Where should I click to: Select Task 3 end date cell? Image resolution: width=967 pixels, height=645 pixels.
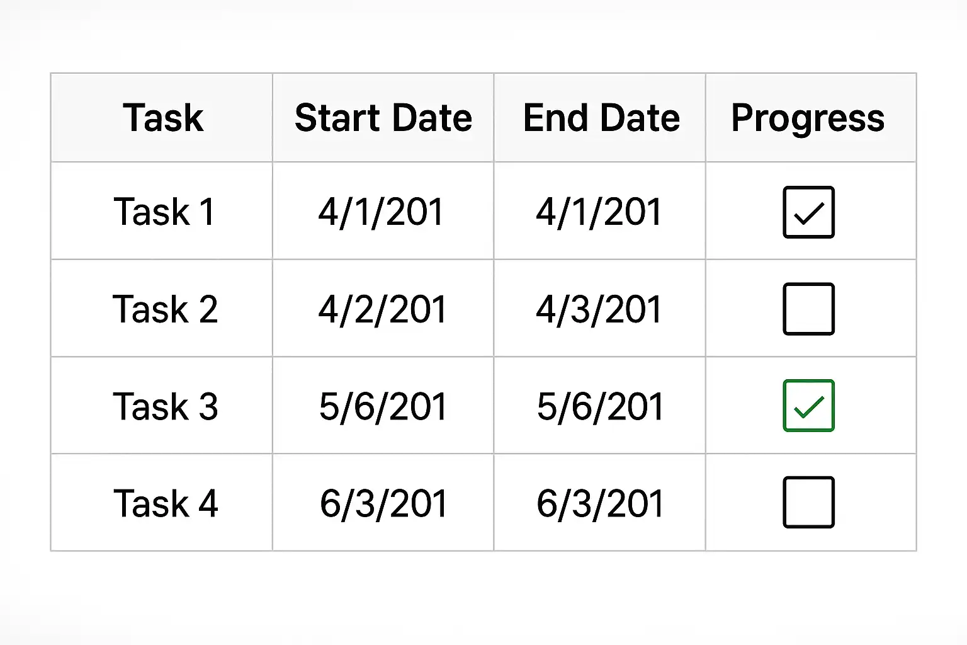coord(600,406)
